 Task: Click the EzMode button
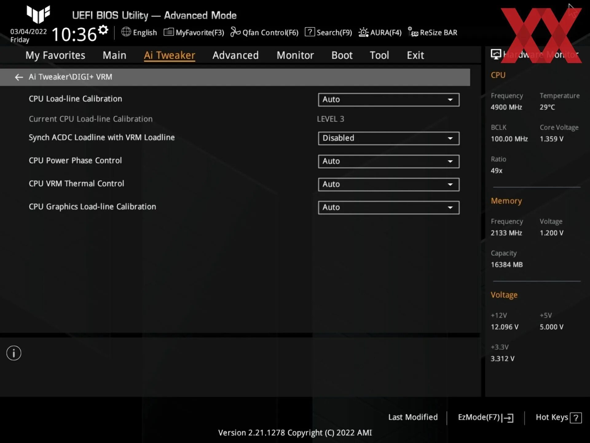[x=486, y=417]
